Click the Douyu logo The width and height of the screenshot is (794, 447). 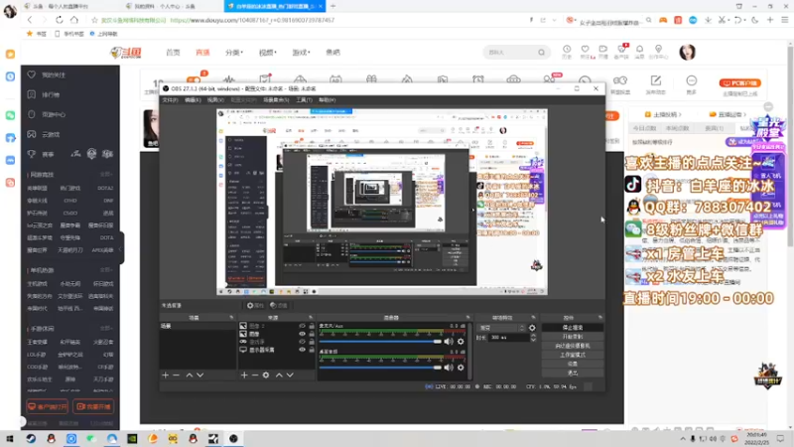click(126, 53)
